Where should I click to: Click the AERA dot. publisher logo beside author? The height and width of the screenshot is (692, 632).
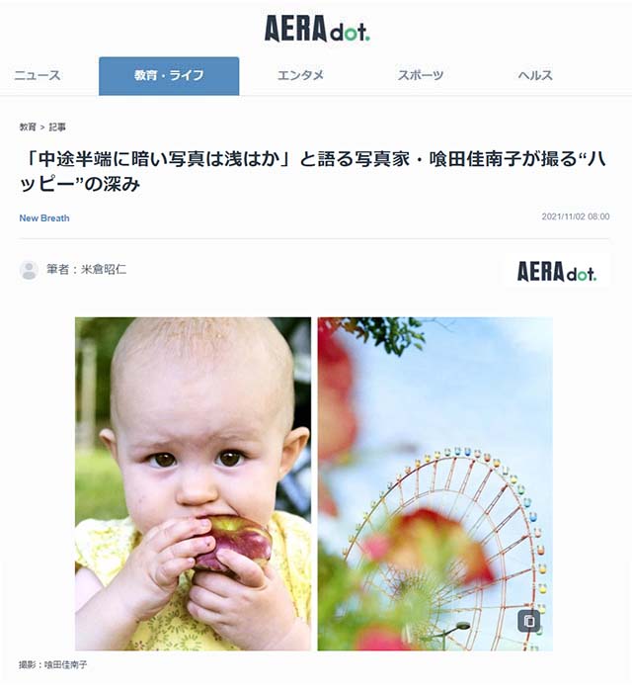pos(557,271)
